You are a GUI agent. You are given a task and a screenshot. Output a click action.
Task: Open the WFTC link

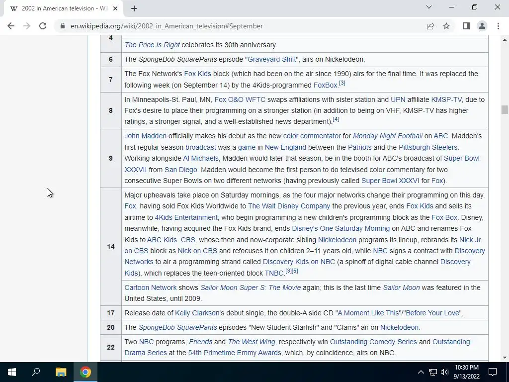[255, 99]
